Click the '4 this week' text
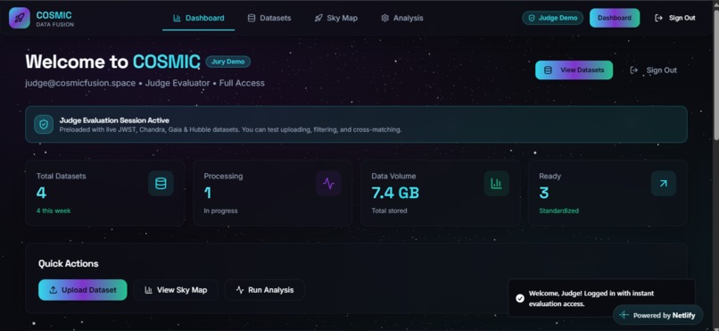This screenshot has width=719, height=331. 54,211
